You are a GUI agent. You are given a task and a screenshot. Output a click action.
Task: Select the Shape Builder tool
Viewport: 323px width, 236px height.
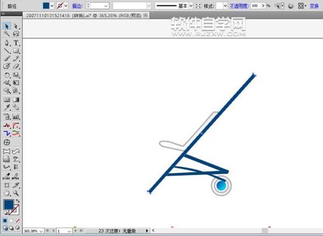tap(7, 91)
